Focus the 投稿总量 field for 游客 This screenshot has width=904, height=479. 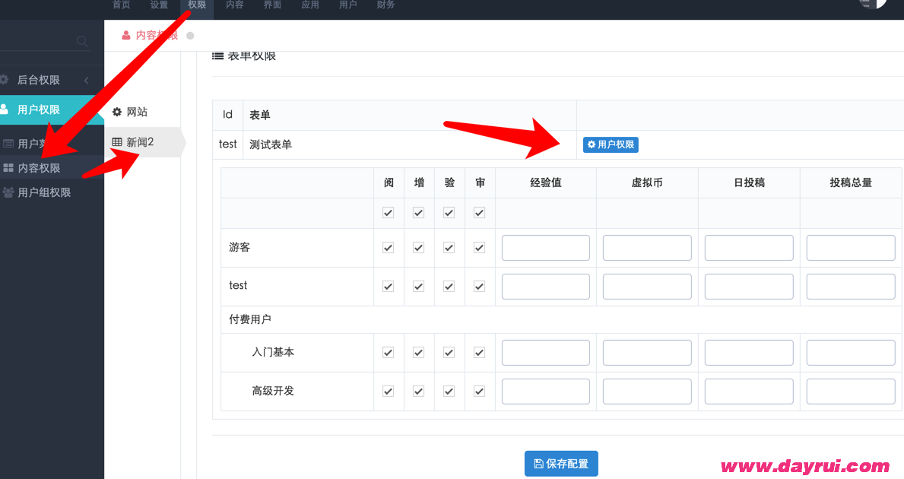(x=850, y=248)
